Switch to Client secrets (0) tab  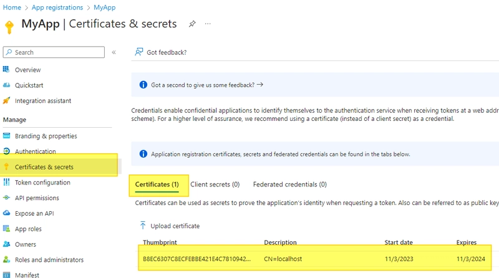pos(215,185)
